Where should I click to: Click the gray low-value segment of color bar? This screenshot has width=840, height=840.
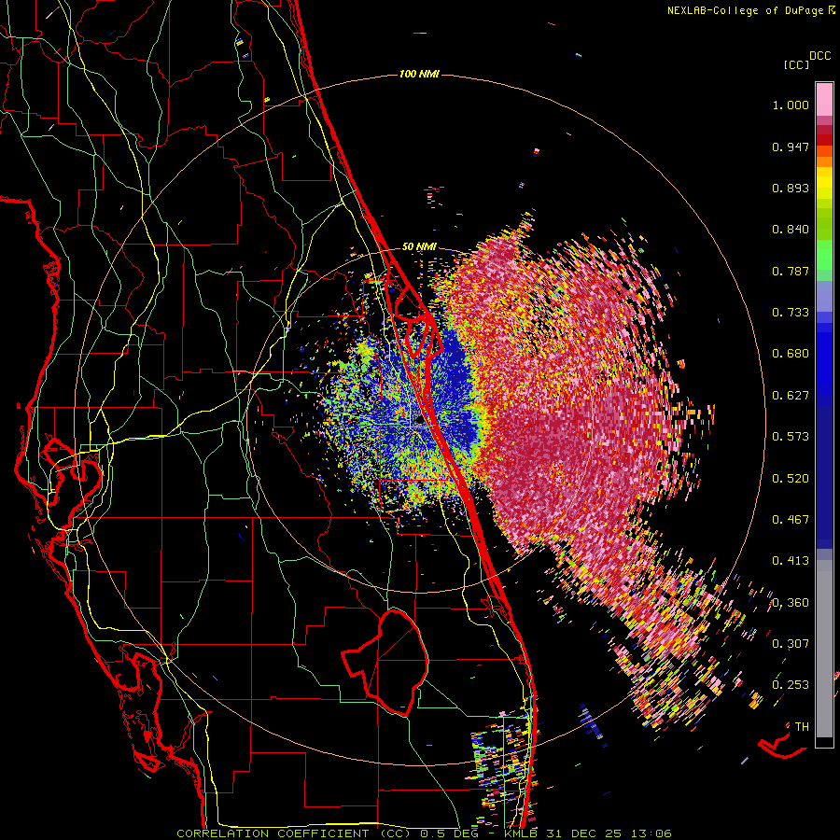click(x=824, y=649)
